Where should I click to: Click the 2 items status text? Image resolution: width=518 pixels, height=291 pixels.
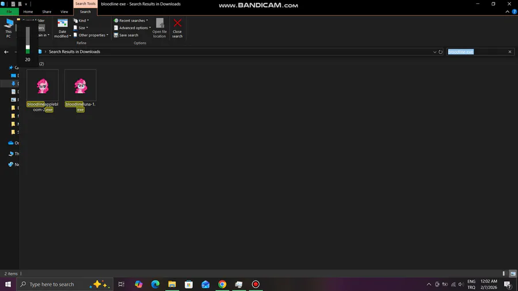tap(11, 274)
